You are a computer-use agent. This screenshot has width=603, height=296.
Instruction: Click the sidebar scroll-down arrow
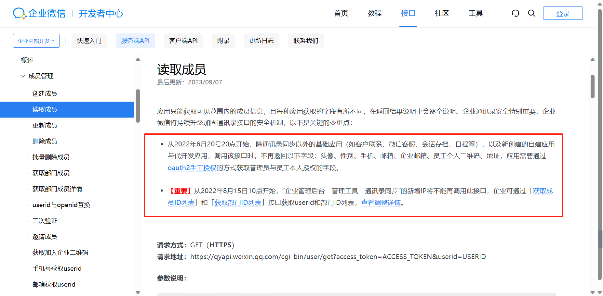click(x=138, y=292)
